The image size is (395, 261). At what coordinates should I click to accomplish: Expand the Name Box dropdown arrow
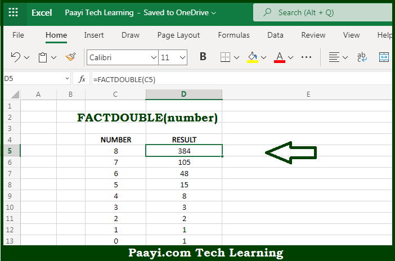point(68,79)
